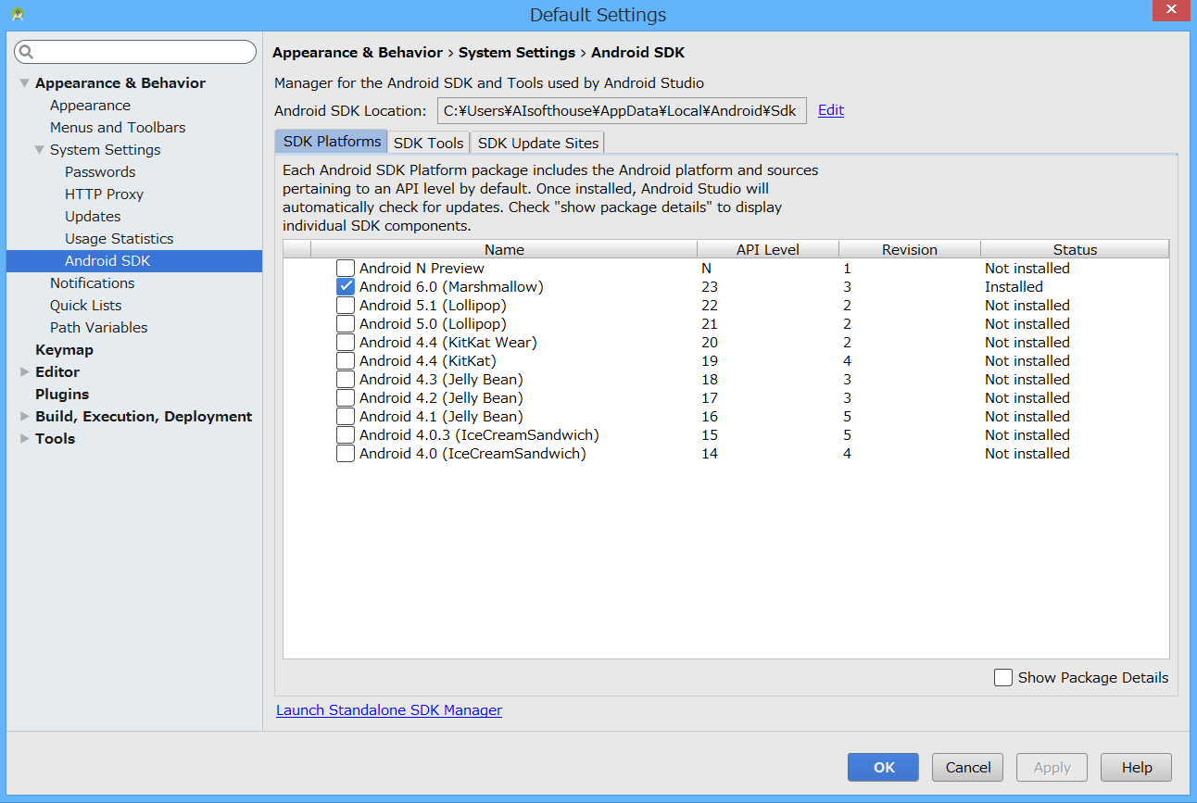1197x803 pixels.
Task: Close the Default Settings dialog
Action: tap(1171, 10)
